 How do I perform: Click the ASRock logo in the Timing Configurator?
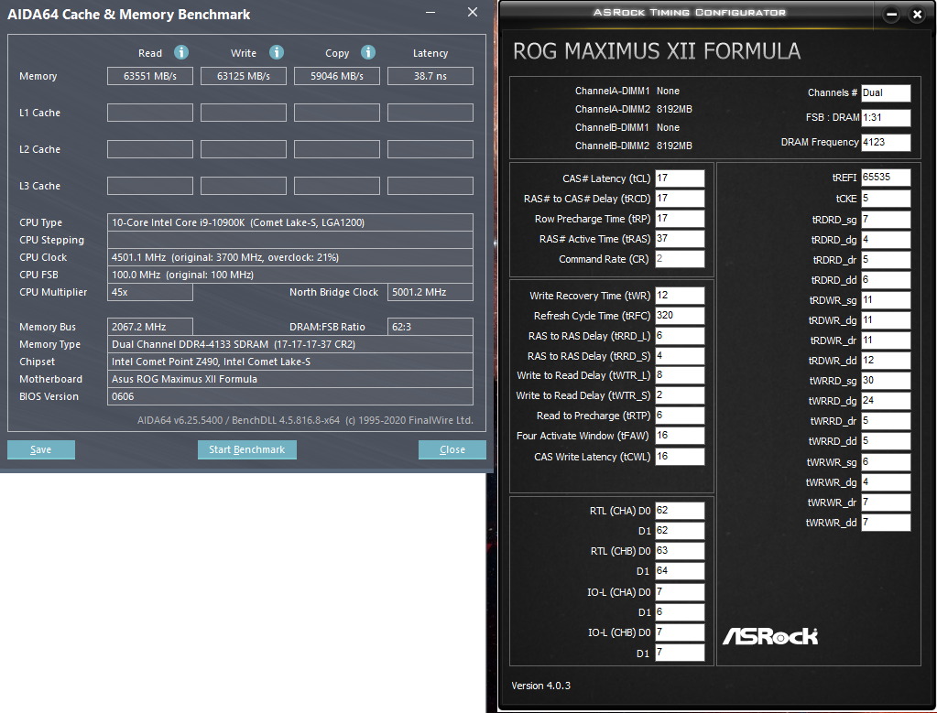coord(770,635)
